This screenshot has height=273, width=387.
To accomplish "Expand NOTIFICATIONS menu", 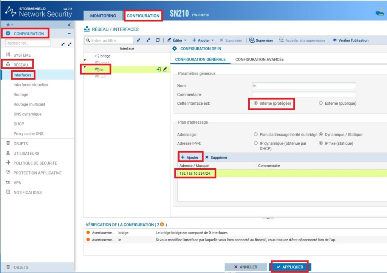I will (x=28, y=192).
